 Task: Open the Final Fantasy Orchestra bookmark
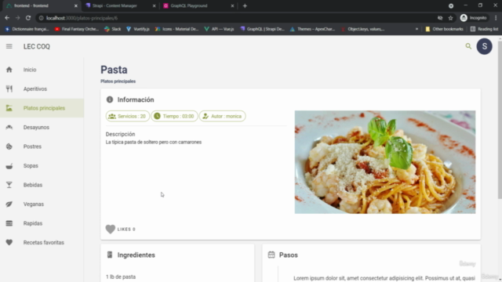pos(77,29)
